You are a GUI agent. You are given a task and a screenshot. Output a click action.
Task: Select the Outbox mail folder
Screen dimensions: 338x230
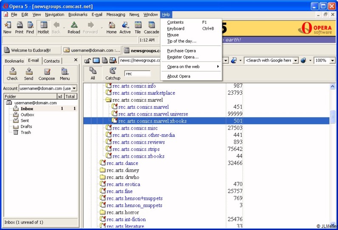(27, 115)
